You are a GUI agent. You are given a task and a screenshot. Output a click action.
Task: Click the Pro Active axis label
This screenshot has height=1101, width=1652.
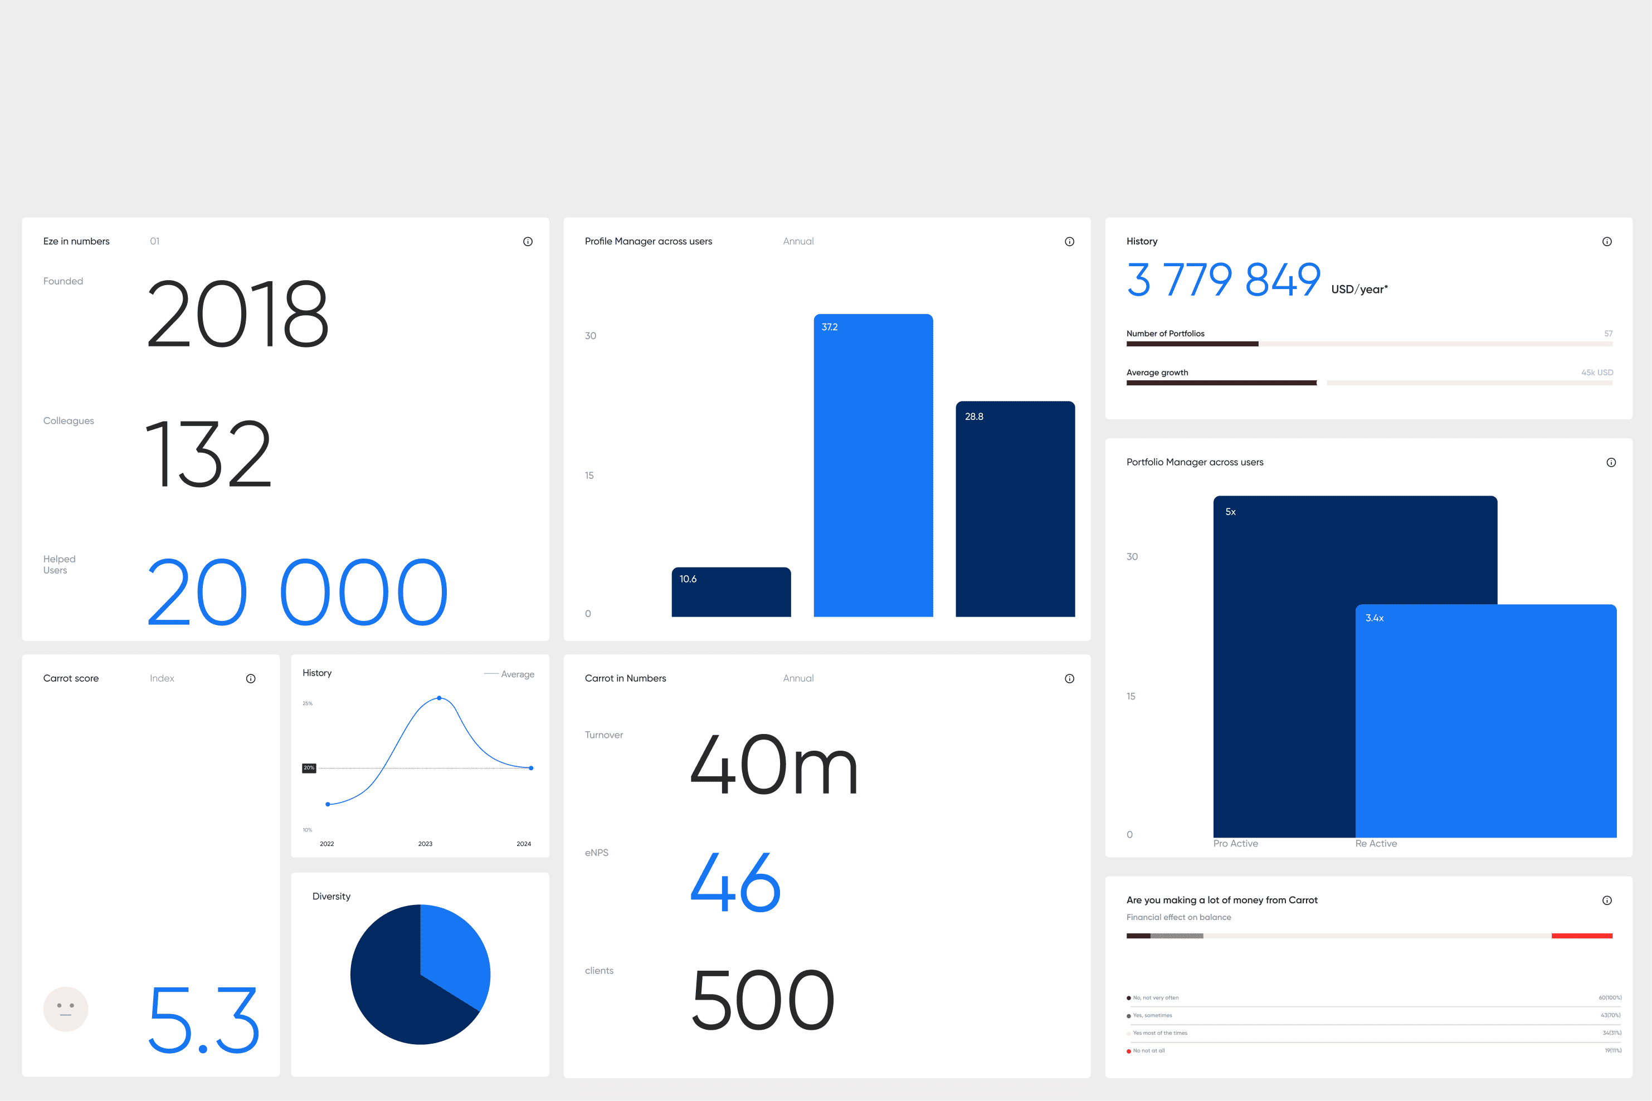tap(1235, 843)
